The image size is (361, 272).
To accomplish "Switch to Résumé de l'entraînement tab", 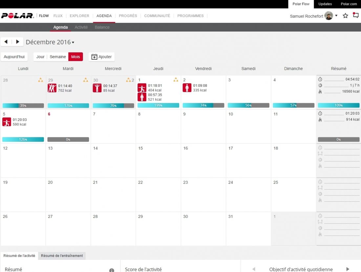I will coord(62,256).
